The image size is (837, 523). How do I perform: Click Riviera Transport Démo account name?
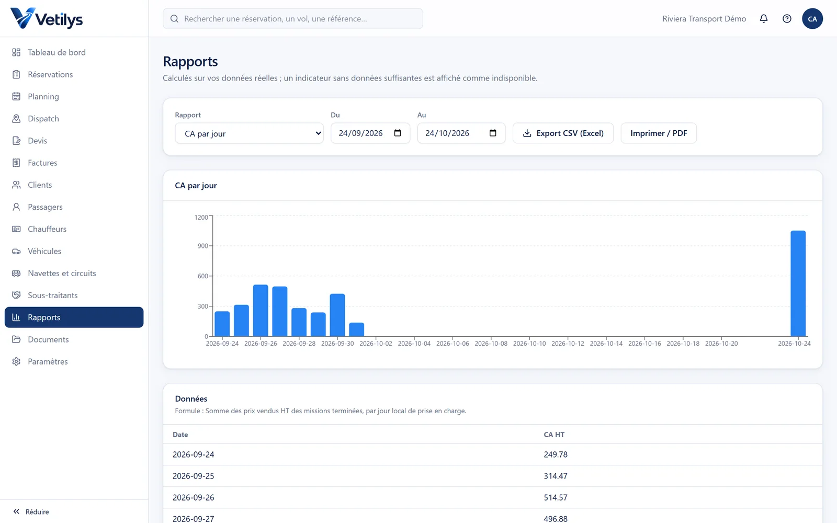[x=704, y=19]
